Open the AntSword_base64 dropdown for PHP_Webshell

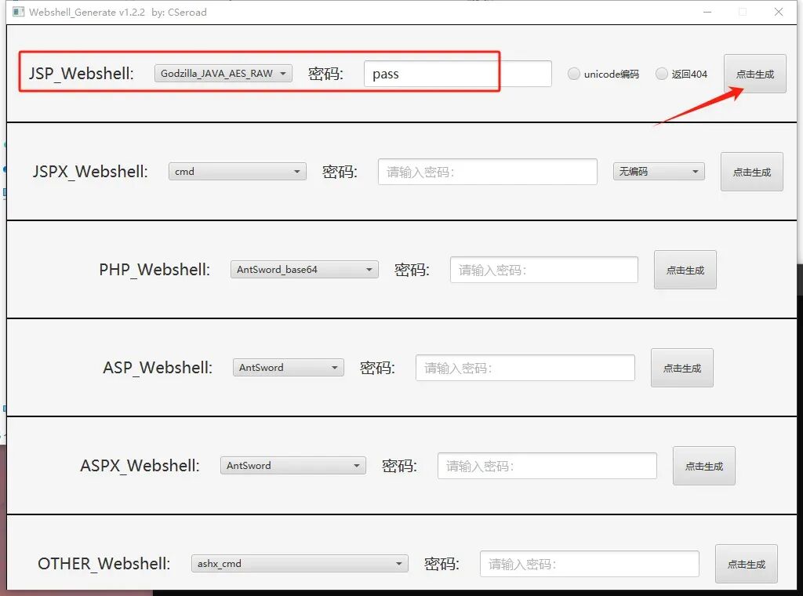(304, 269)
